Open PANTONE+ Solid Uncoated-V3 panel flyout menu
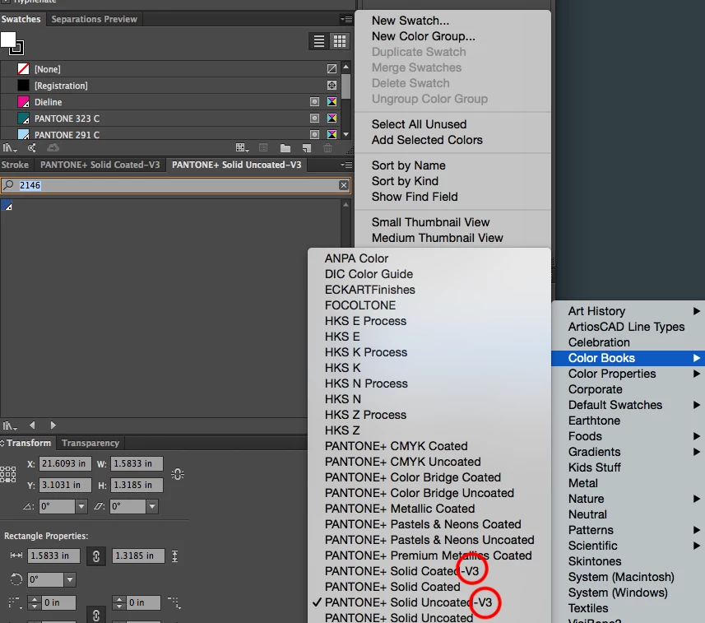Image resolution: width=705 pixels, height=623 pixels. (x=346, y=165)
